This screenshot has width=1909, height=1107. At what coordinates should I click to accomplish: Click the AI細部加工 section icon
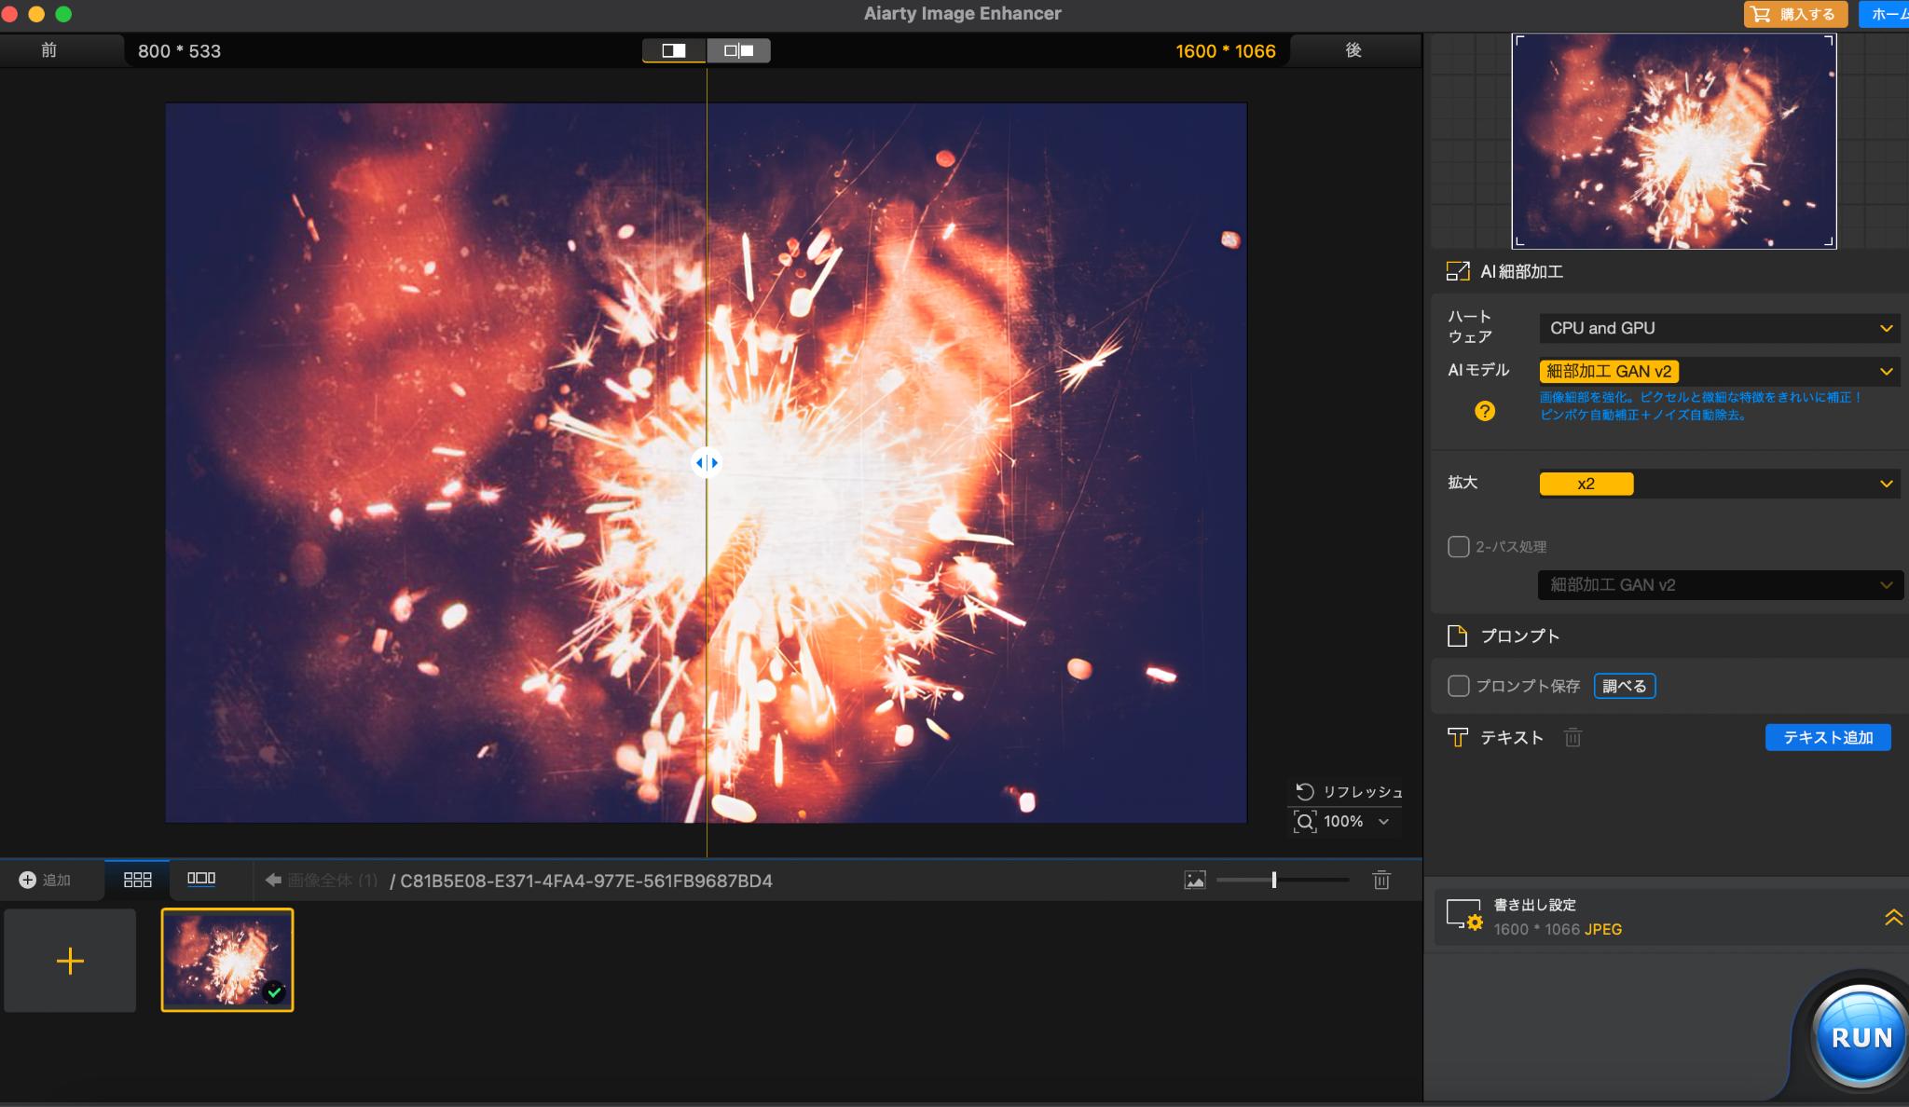pyautogui.click(x=1457, y=271)
